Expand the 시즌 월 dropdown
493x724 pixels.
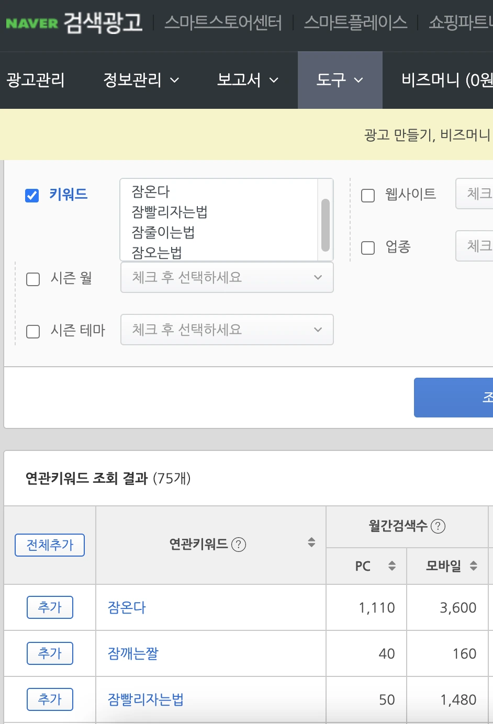pos(227,277)
